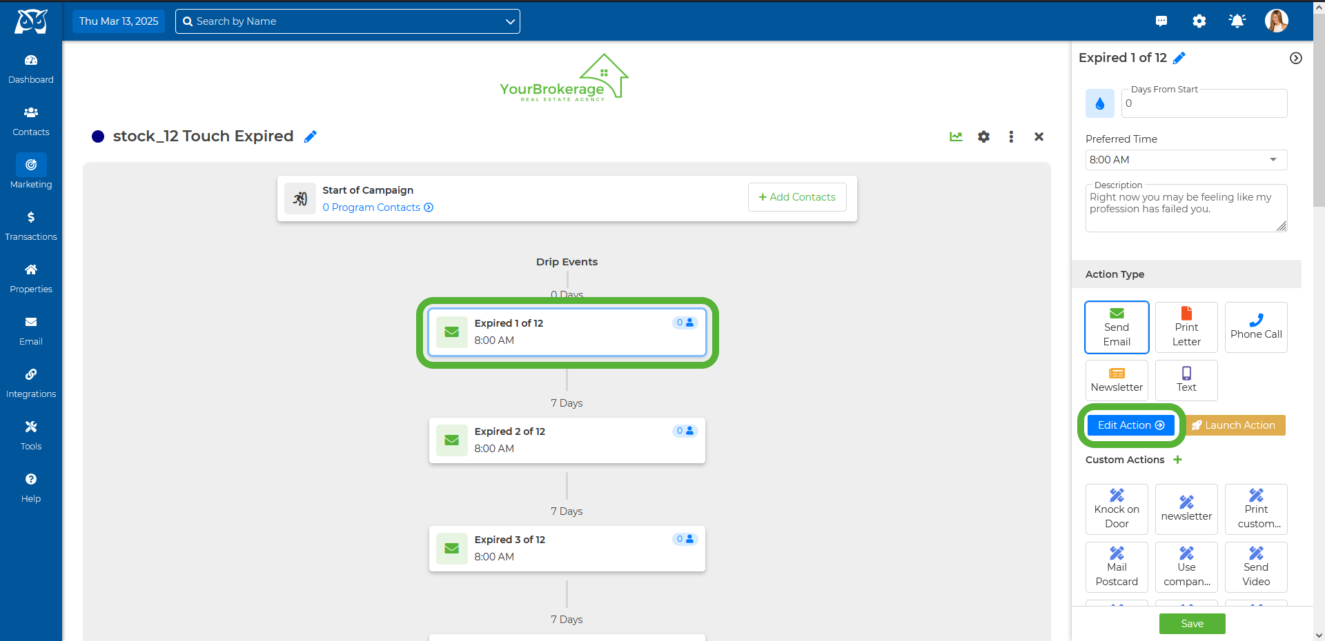Viewport: 1325px width, 641px height.
Task: Click the Add Contacts button
Action: (797, 197)
